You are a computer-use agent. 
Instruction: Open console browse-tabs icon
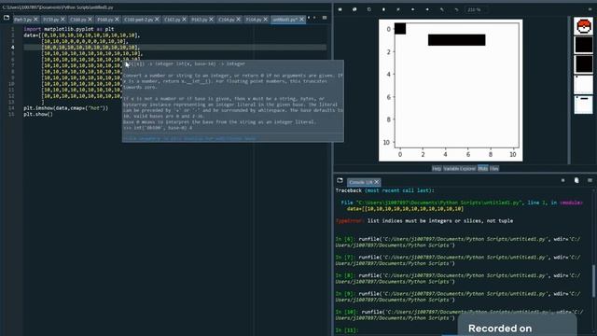point(340,180)
